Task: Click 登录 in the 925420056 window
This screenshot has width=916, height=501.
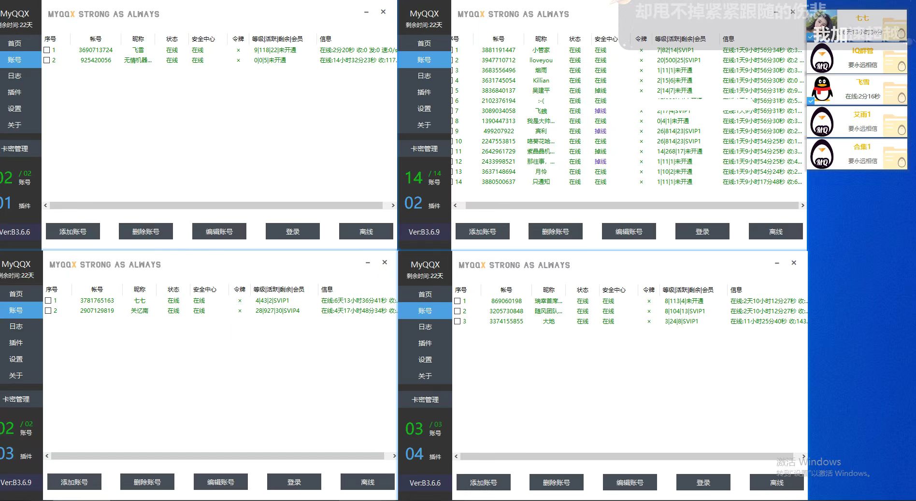Action: pos(293,232)
